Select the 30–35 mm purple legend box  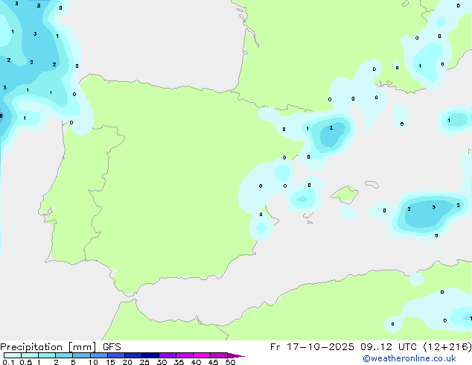coord(168,355)
